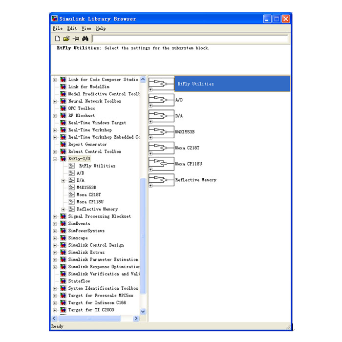342x342 pixels.
Task: Expand the Signal Processing Blockset node
Action: click(x=55, y=216)
